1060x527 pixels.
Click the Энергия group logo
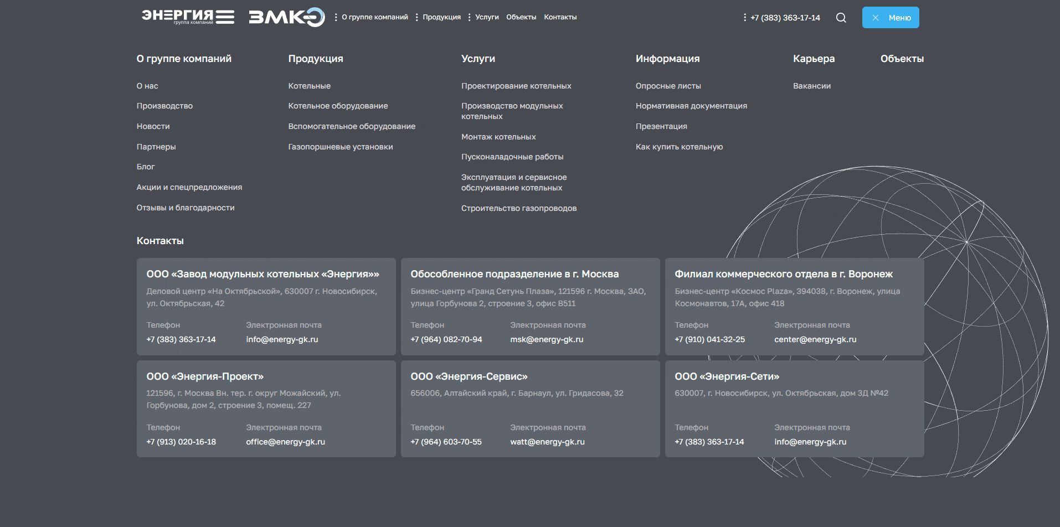point(187,17)
